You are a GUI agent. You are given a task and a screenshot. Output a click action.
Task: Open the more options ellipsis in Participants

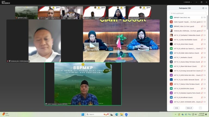pyautogui.click(x=200, y=108)
